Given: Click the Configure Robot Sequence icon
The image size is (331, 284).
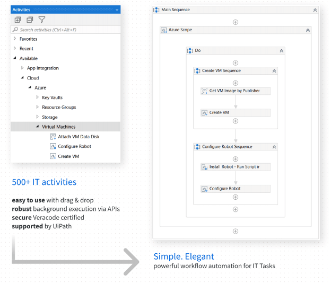Looking at the screenshot, I should coord(197,147).
